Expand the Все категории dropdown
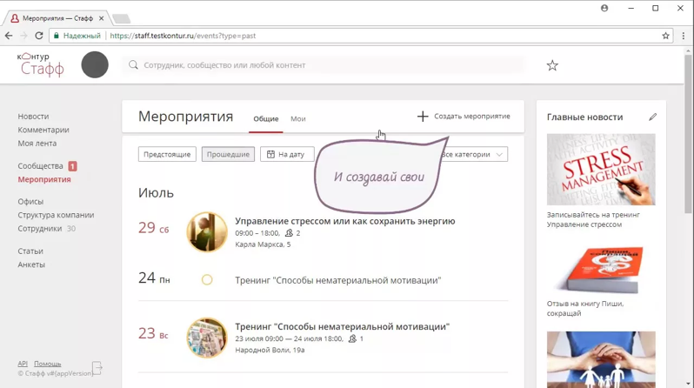694x388 pixels. (x=474, y=154)
